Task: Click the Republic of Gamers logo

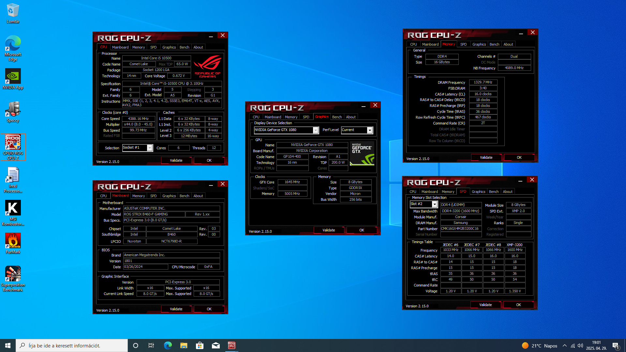Action: 207,66
